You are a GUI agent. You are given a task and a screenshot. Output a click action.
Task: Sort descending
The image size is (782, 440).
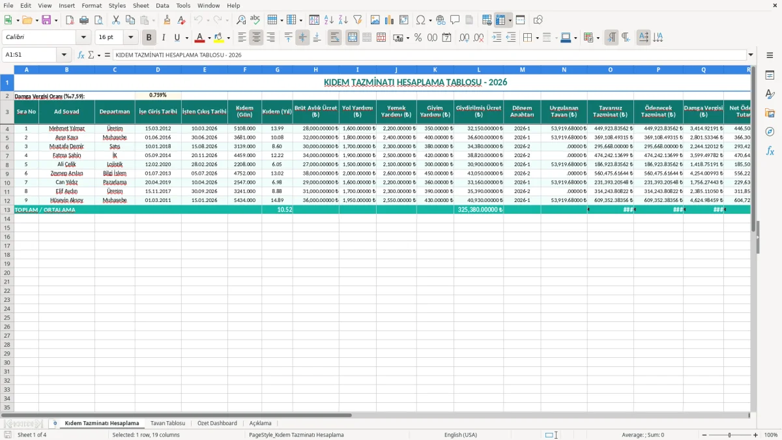343,20
